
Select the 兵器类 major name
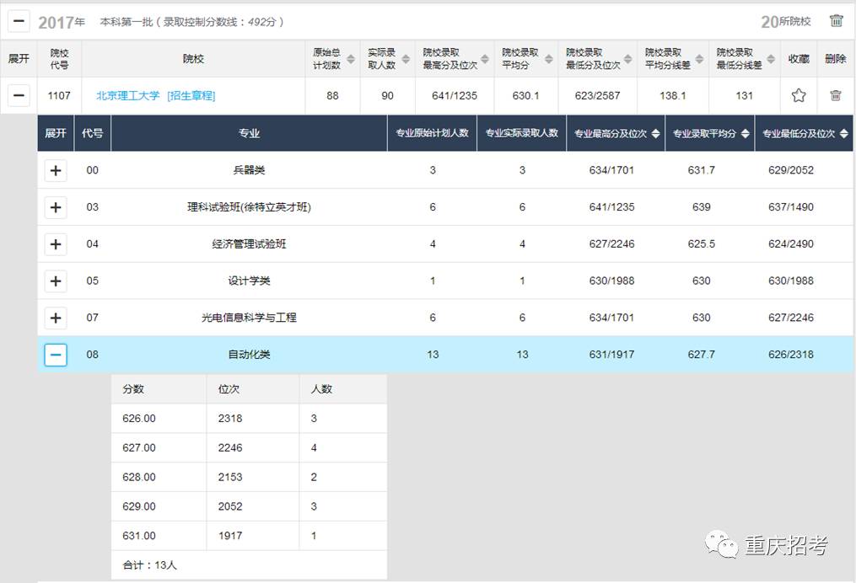click(249, 170)
